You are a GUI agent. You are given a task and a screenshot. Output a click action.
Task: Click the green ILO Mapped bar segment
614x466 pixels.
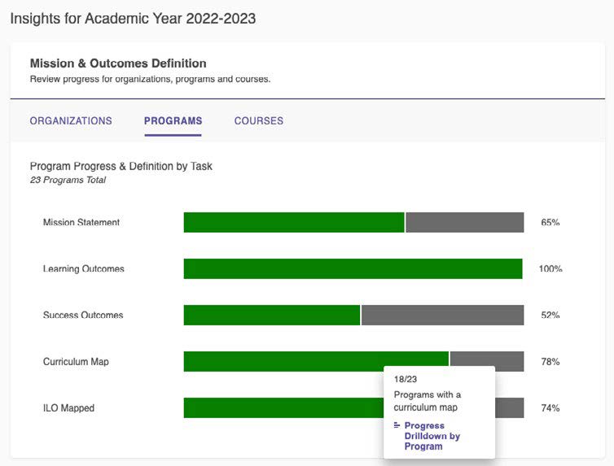tap(283, 407)
